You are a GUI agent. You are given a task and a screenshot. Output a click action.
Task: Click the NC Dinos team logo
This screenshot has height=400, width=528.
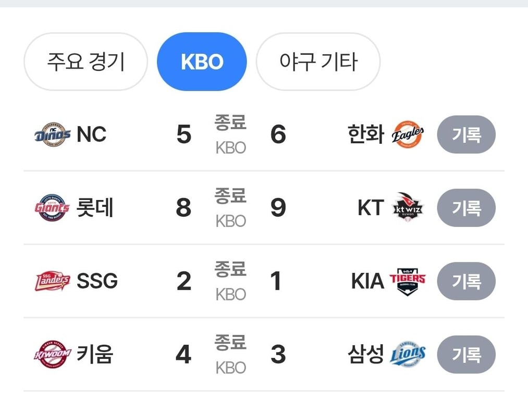click(52, 135)
